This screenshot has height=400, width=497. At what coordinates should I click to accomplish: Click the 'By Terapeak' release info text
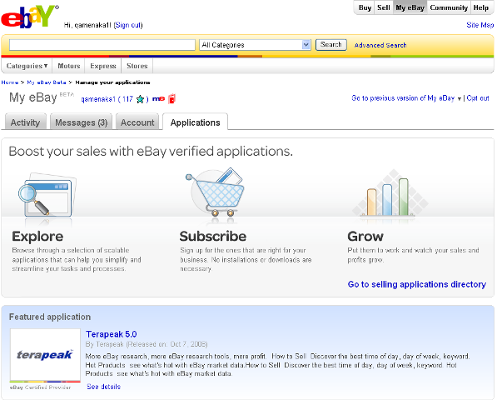tap(147, 344)
